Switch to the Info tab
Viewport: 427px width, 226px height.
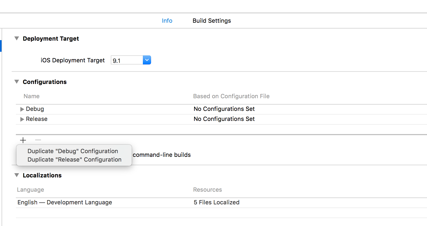[167, 21]
